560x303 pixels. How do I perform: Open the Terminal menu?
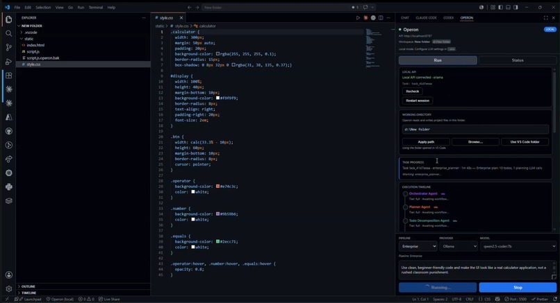tap(96, 7)
